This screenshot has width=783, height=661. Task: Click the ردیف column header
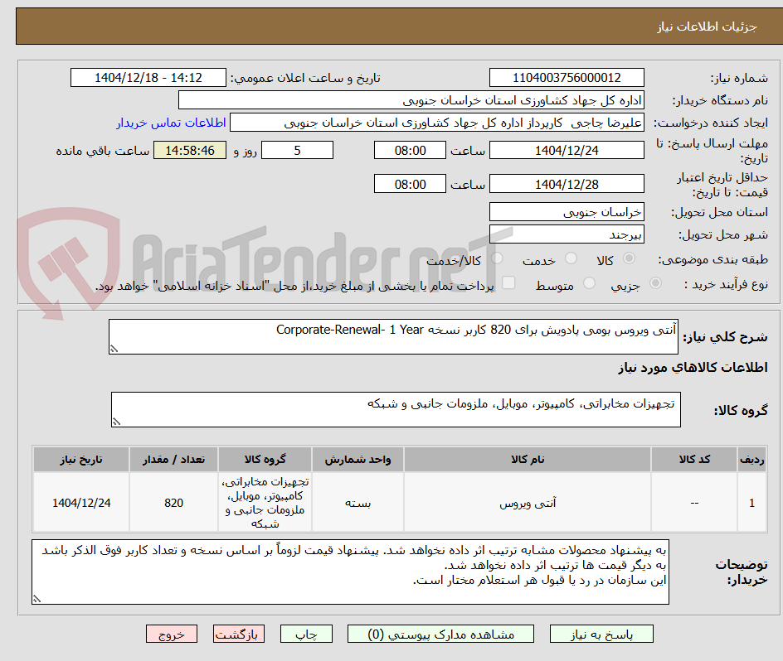752,460
